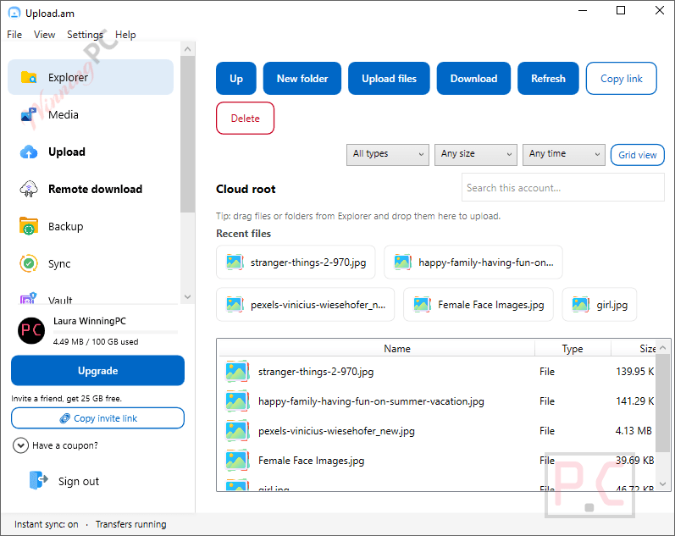Click the Laura WinningPC profile avatar

(x=31, y=330)
